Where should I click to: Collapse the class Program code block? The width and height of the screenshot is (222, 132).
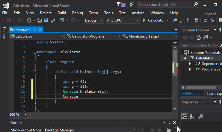(35, 62)
